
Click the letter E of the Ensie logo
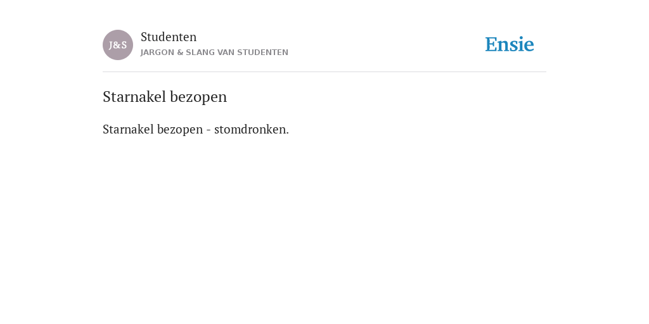tap(491, 45)
